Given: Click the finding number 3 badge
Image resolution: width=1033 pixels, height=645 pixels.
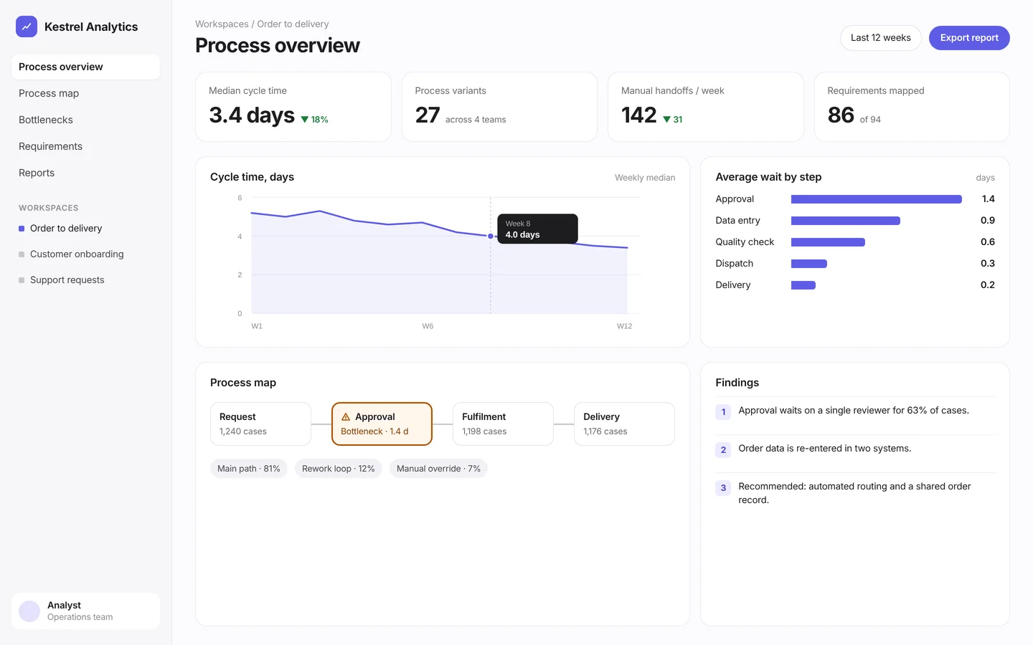Looking at the screenshot, I should coord(723,488).
